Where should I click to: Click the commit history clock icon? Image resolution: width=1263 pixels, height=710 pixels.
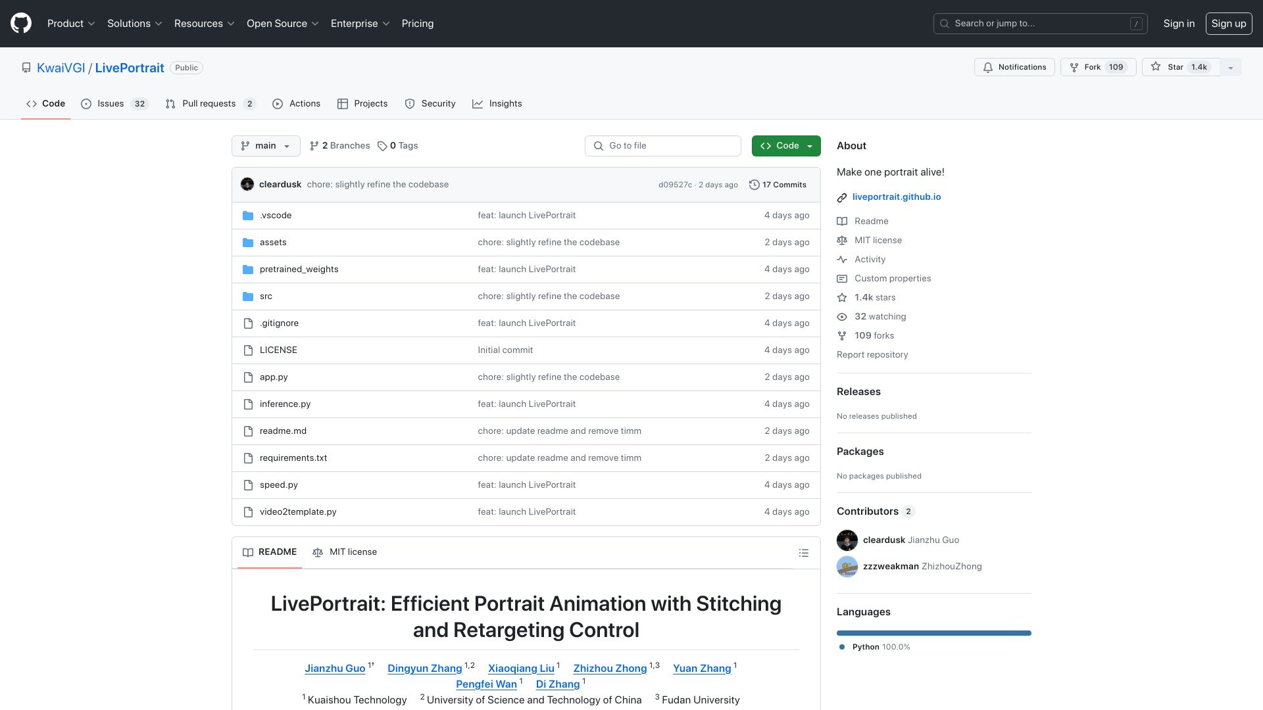click(755, 185)
